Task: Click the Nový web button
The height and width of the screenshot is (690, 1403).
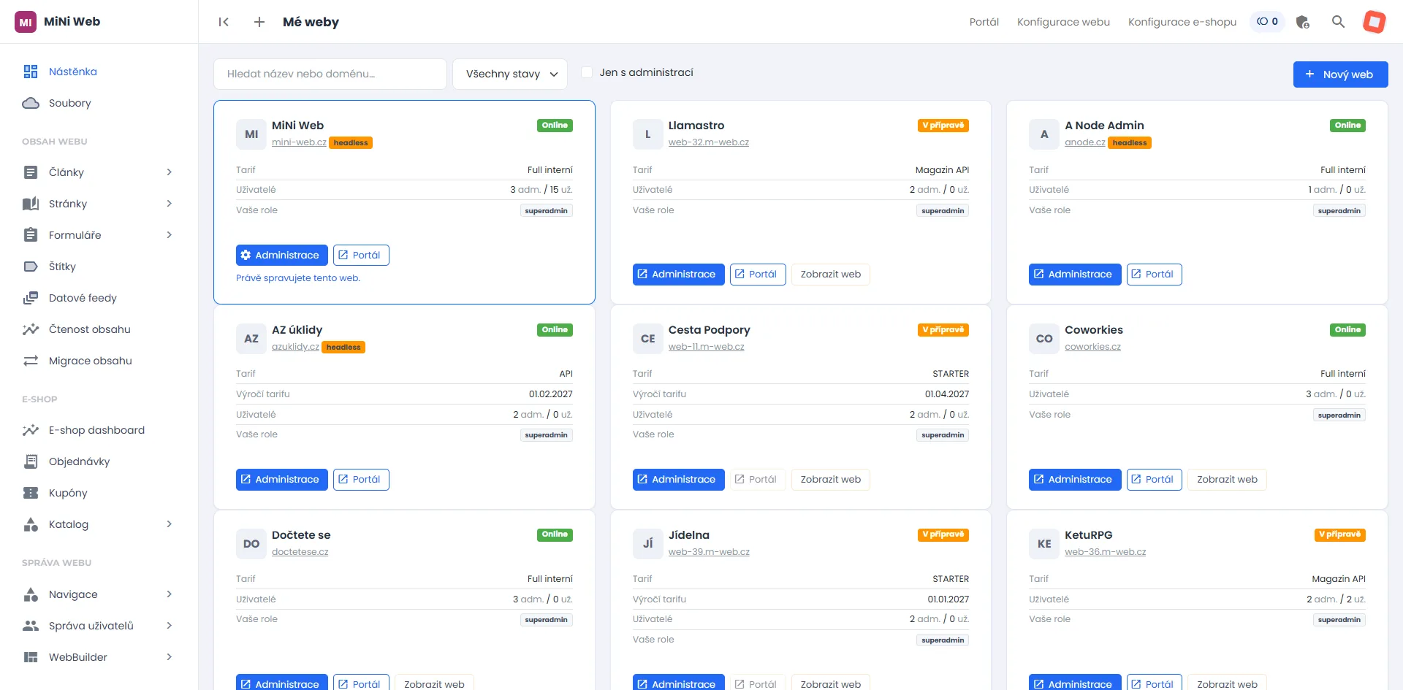Action: click(1340, 74)
